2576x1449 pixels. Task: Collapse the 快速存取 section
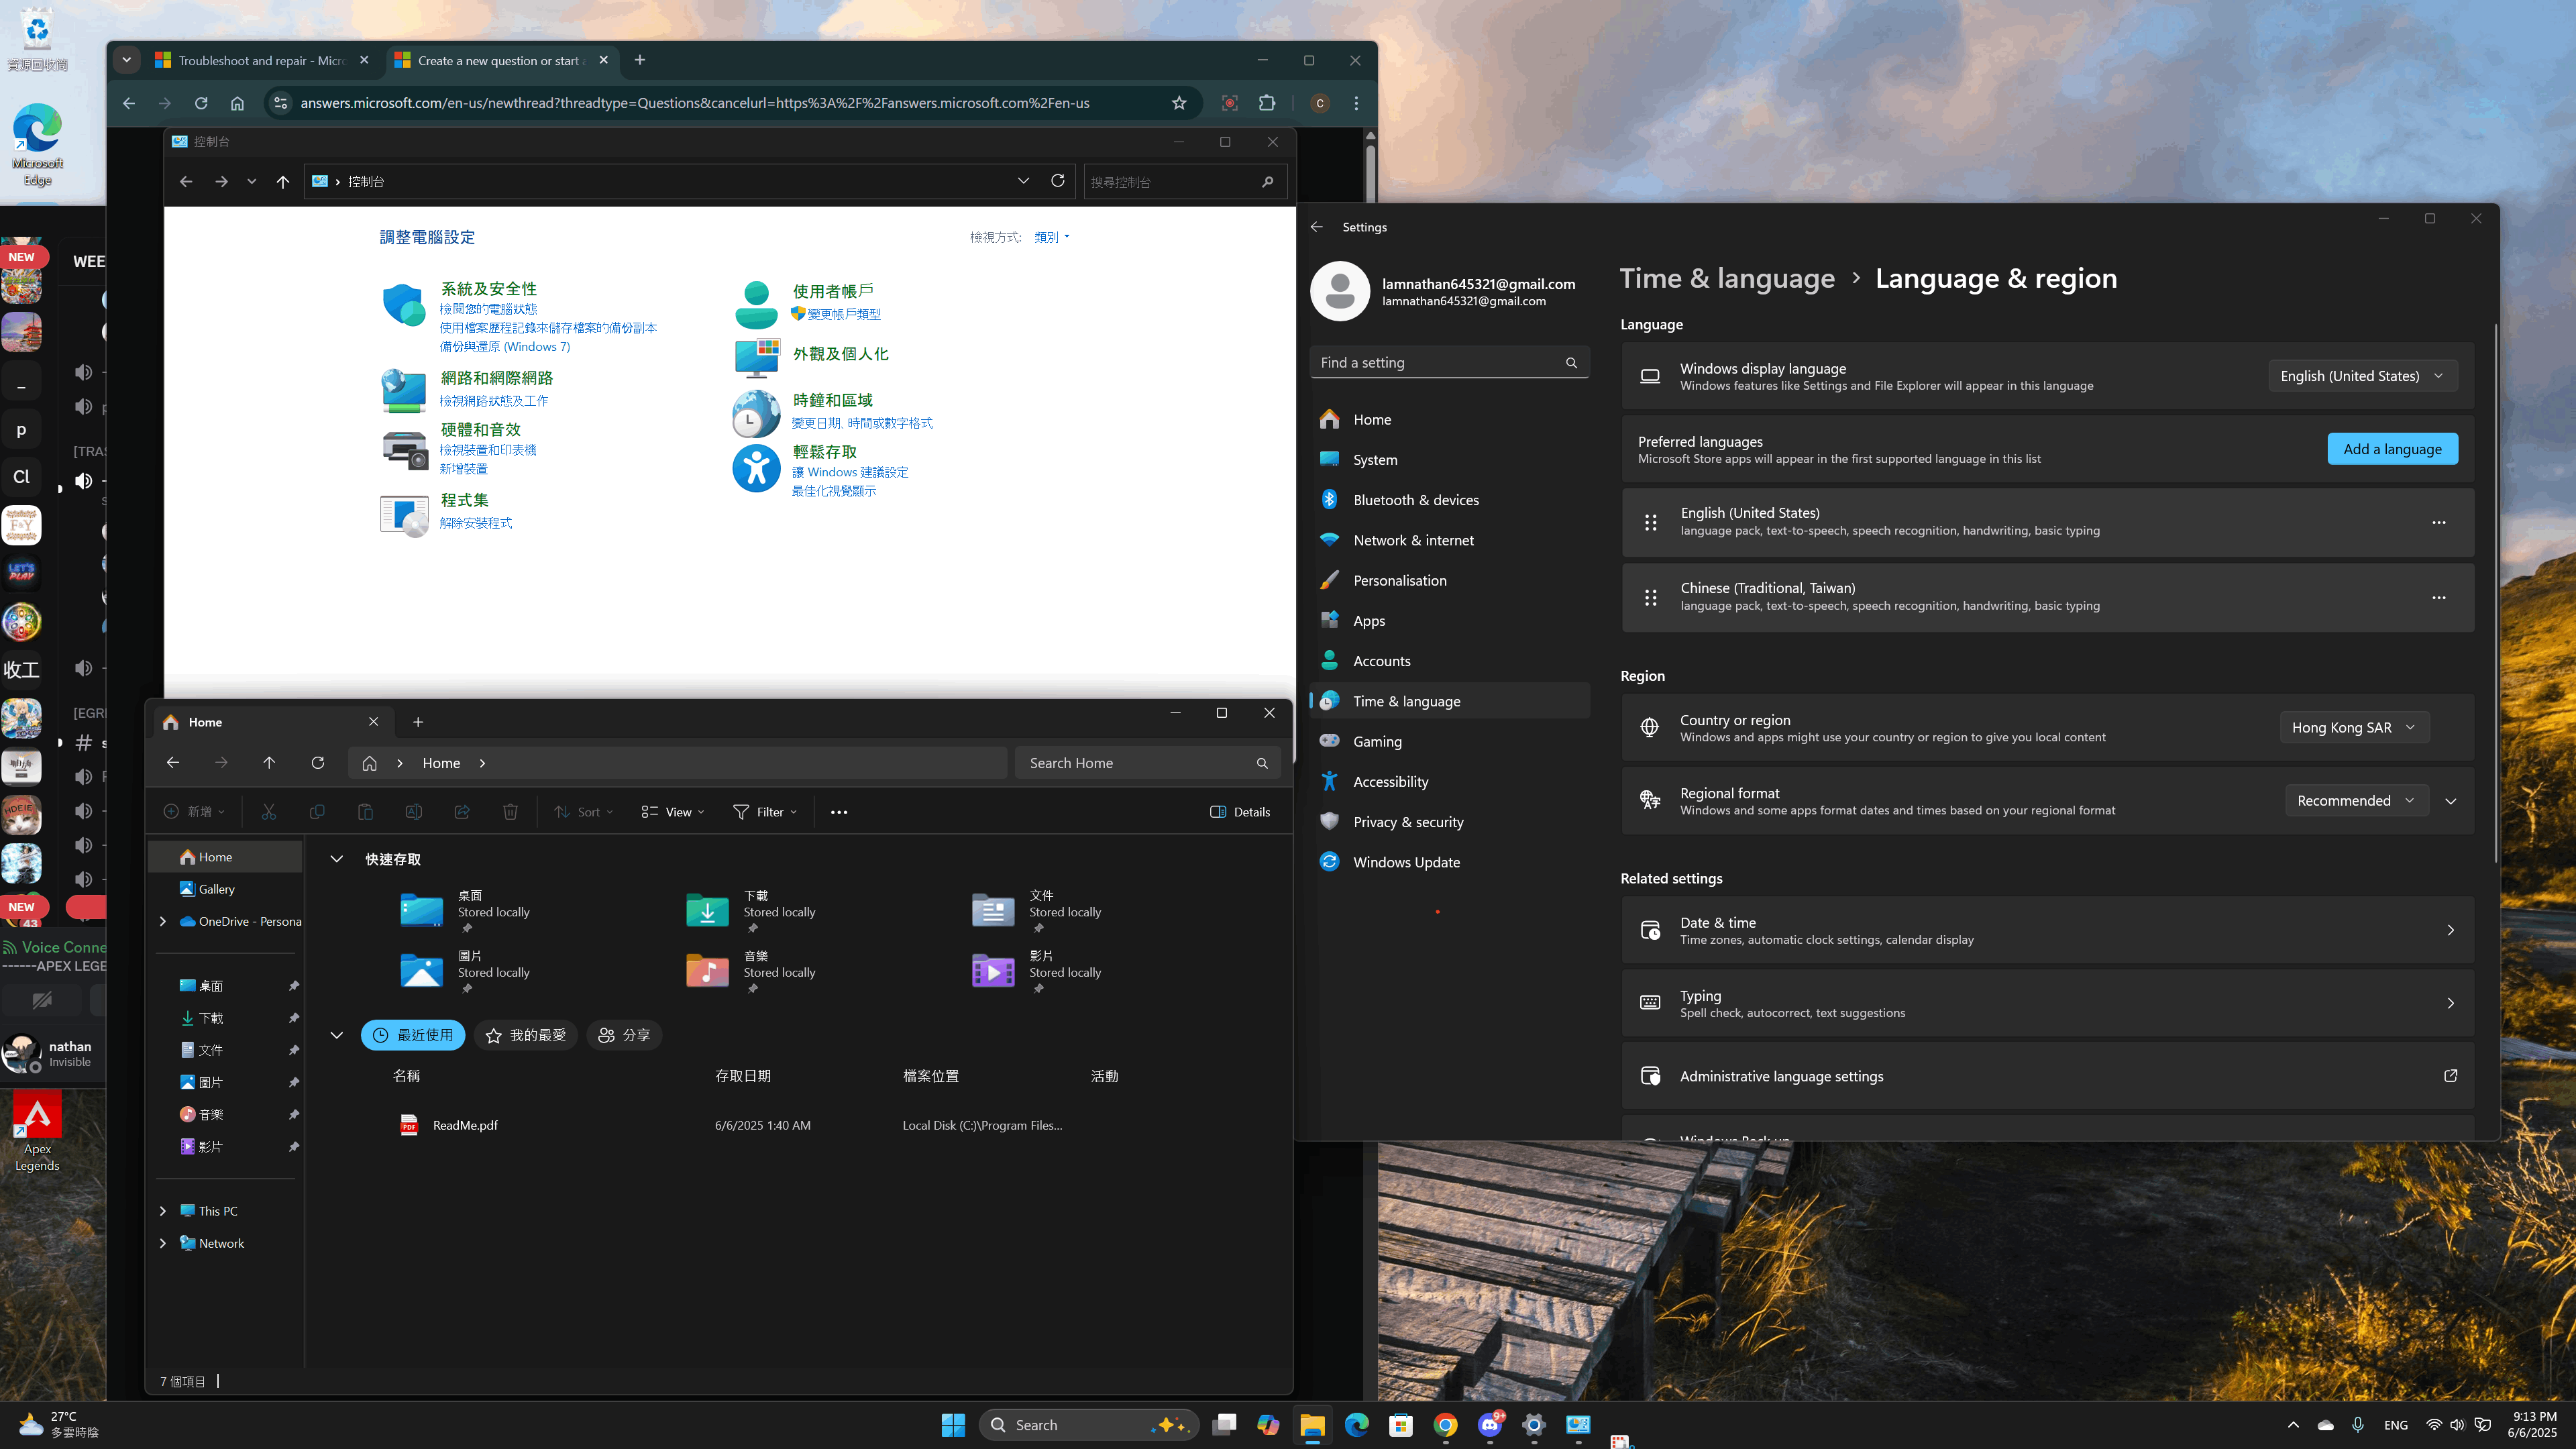coord(337,859)
